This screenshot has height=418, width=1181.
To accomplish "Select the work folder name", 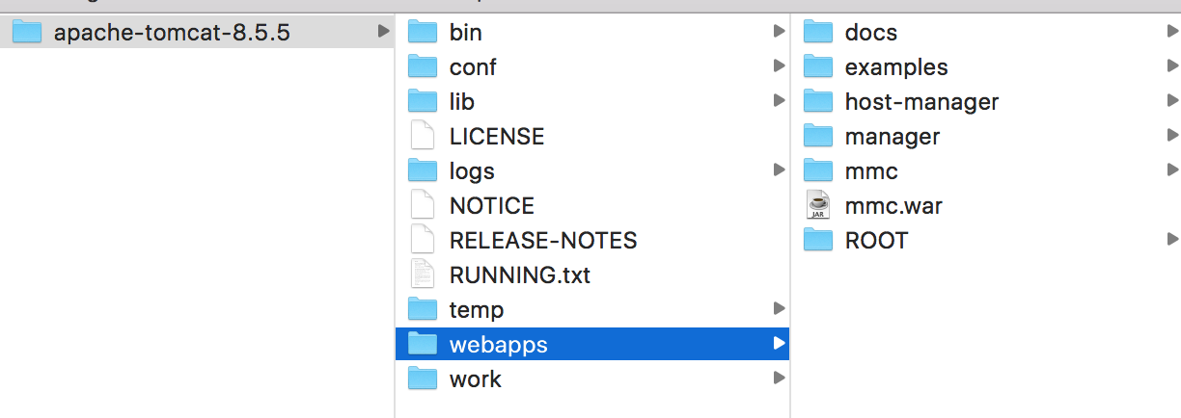I will (x=476, y=379).
